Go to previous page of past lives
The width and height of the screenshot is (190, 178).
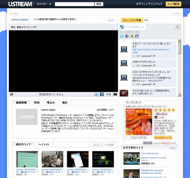[98, 145]
